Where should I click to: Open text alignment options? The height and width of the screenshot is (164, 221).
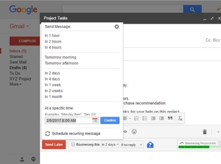pyautogui.click(x=127, y=118)
